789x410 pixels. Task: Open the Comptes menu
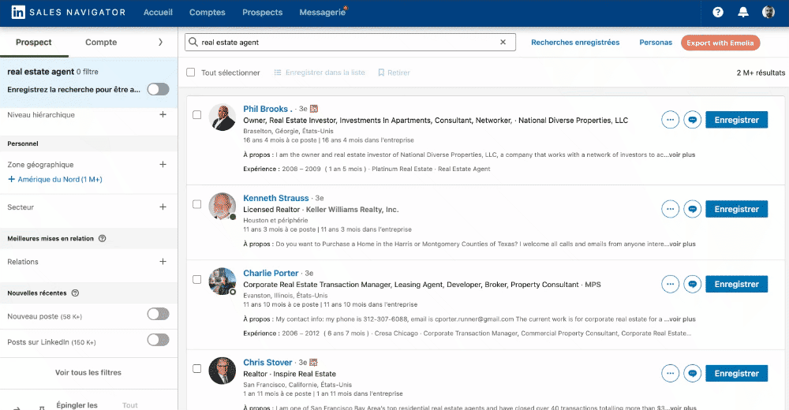tap(208, 12)
